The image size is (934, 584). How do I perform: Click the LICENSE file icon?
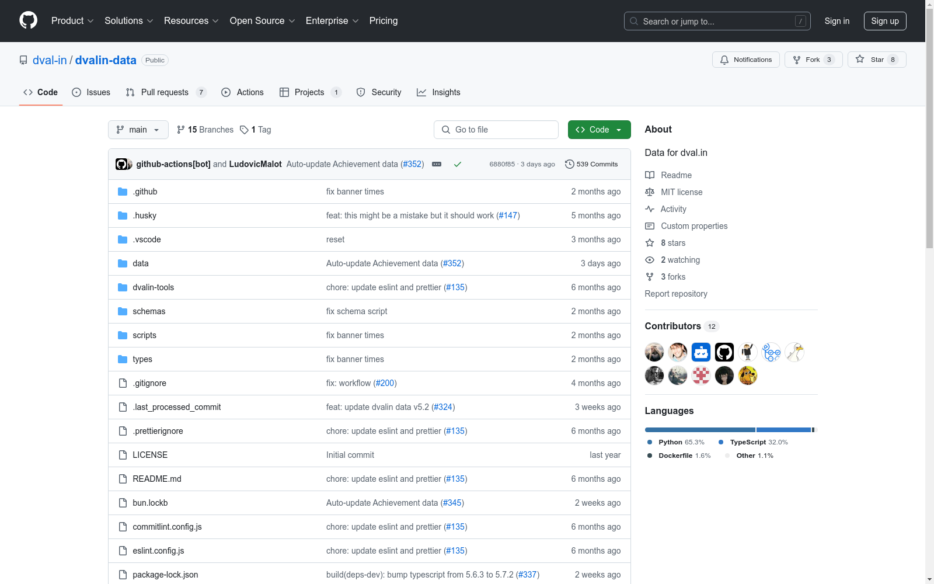coord(123,455)
